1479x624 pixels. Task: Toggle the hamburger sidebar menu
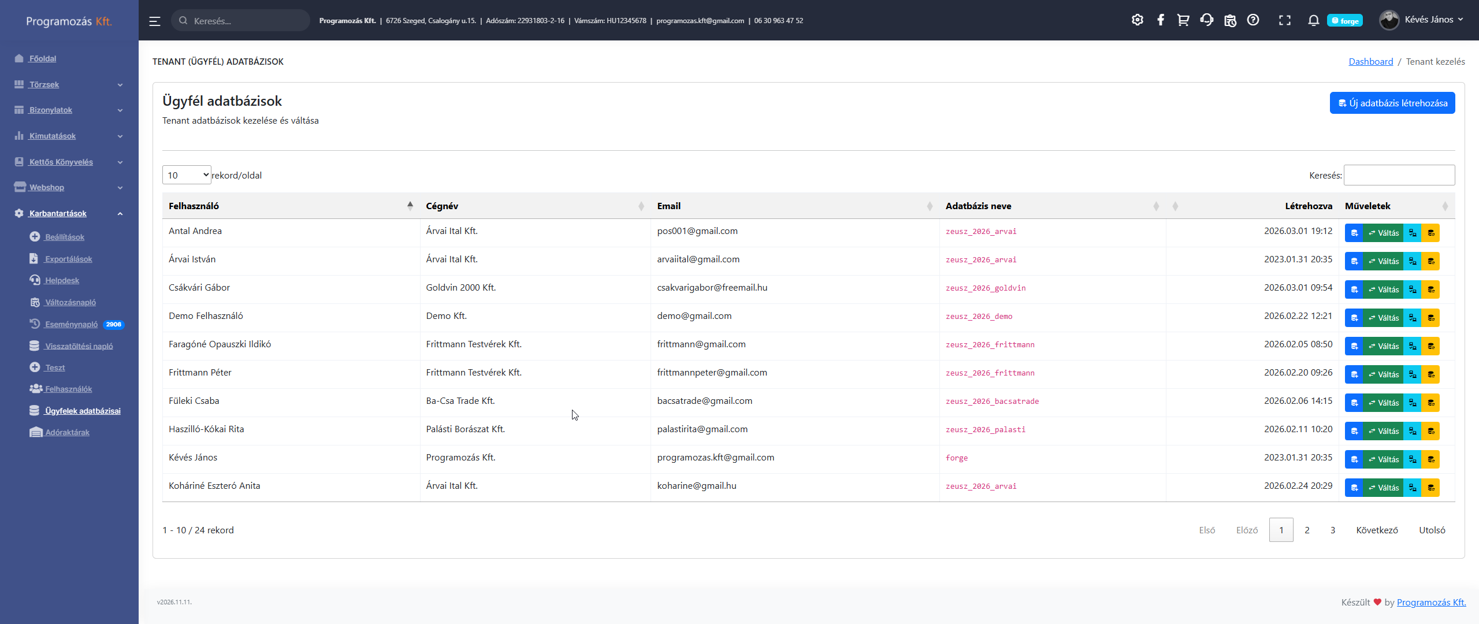tap(154, 21)
